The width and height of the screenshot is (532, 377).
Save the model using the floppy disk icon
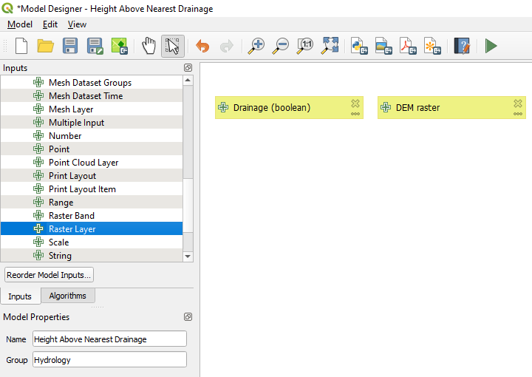70,46
